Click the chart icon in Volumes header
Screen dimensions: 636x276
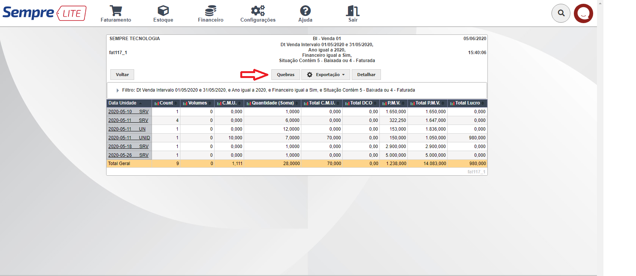click(x=185, y=103)
